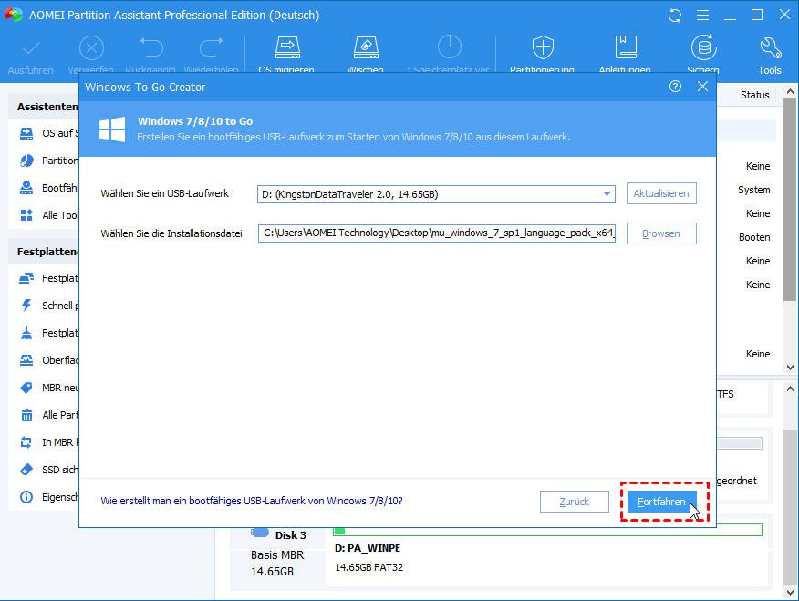Click the installation file path field
The width and height of the screenshot is (799, 601).
click(436, 233)
